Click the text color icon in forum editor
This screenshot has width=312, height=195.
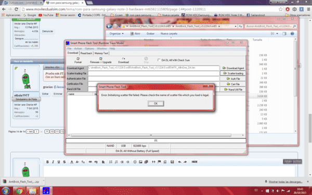[x=72, y=162]
